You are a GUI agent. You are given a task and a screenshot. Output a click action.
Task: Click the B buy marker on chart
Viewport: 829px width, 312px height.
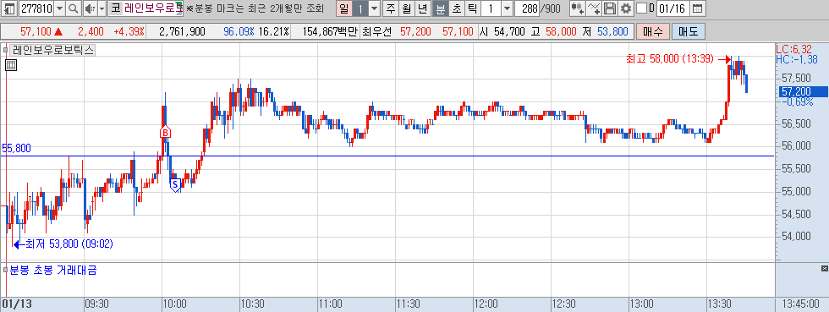coord(166,132)
